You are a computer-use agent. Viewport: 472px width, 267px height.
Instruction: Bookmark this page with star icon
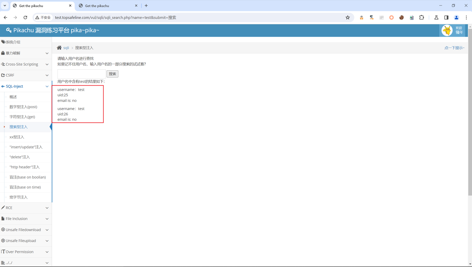(x=348, y=17)
